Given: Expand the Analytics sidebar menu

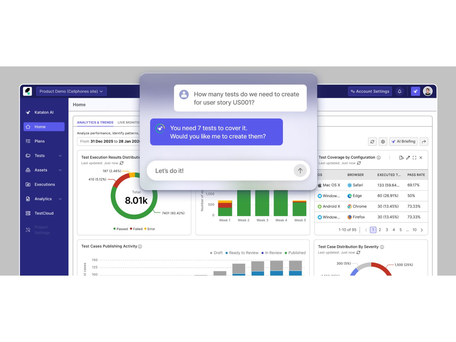Looking at the screenshot, I should [x=43, y=199].
